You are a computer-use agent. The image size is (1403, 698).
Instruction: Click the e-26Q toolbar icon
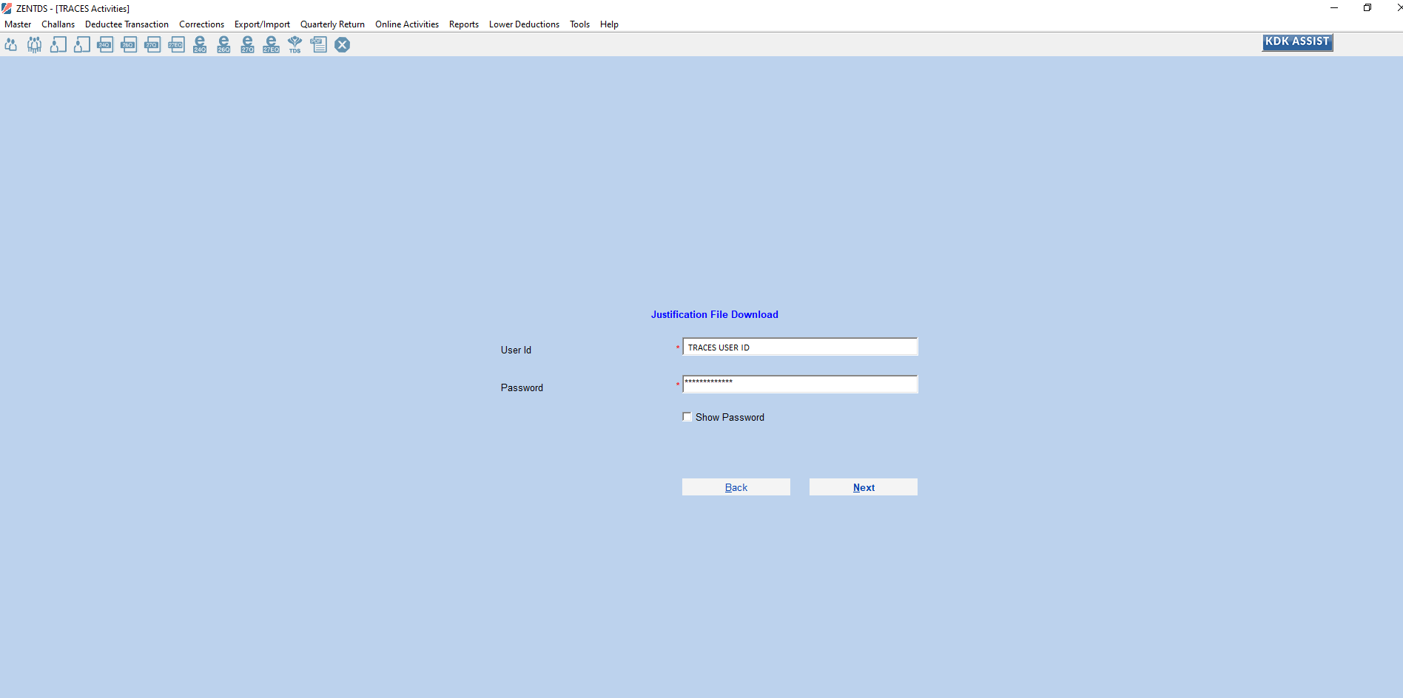(223, 44)
